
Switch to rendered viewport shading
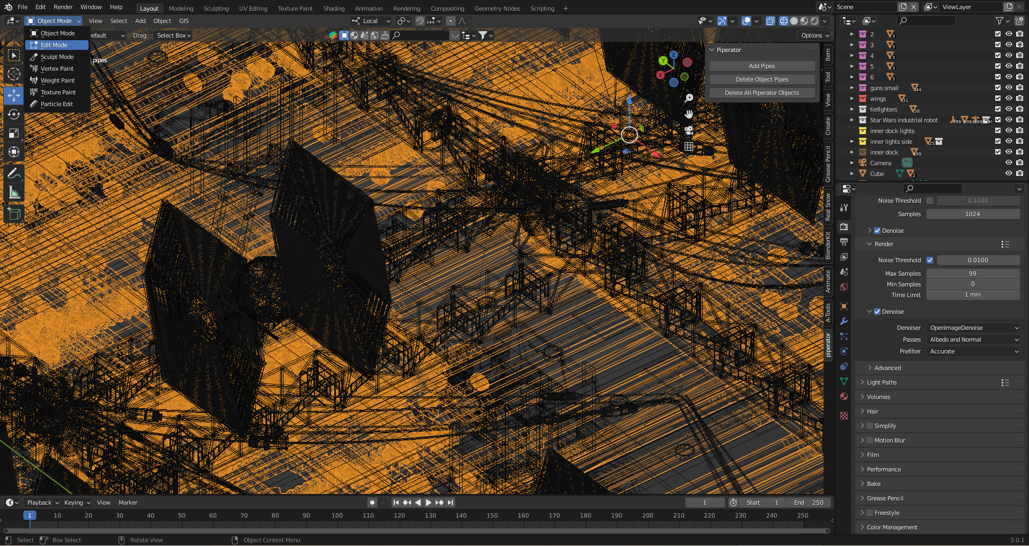pos(814,21)
